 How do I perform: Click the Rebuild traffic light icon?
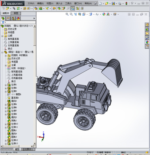point(126,3)
